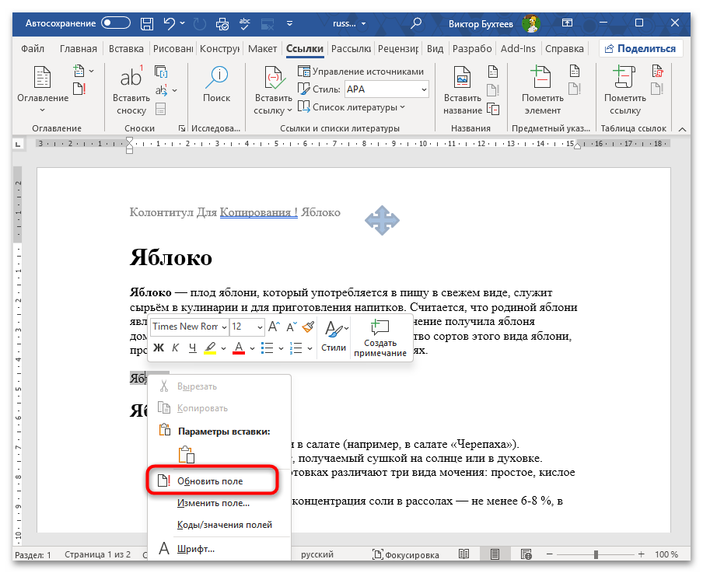Open the search magnifier in title bar

pyautogui.click(x=416, y=23)
